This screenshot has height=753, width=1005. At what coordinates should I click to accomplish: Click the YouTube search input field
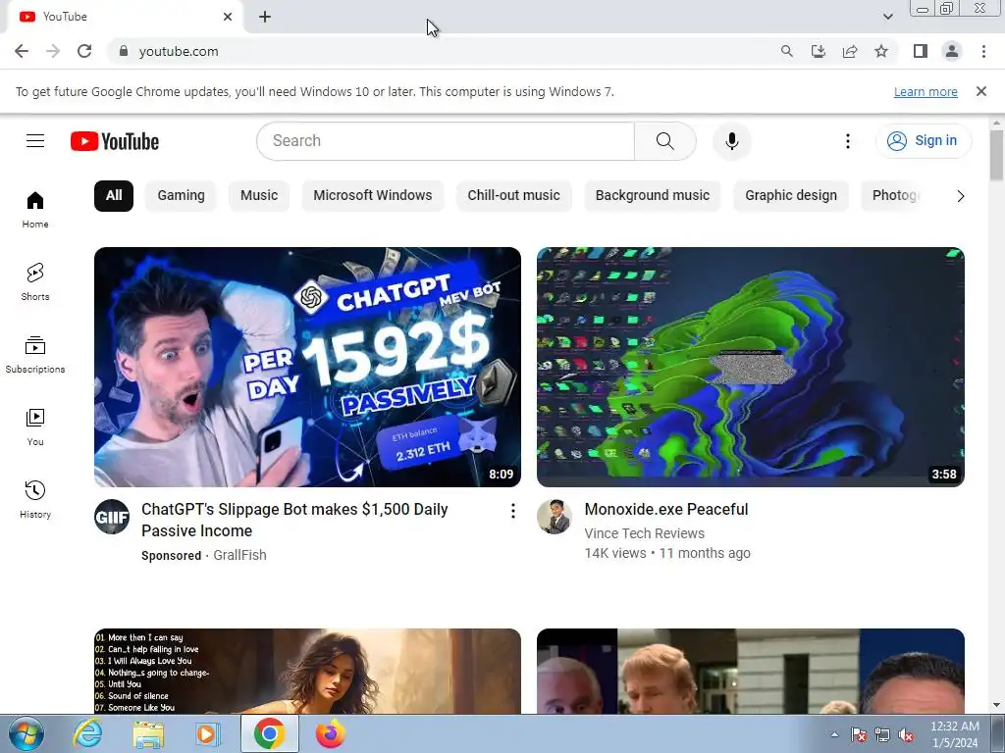[446, 141]
